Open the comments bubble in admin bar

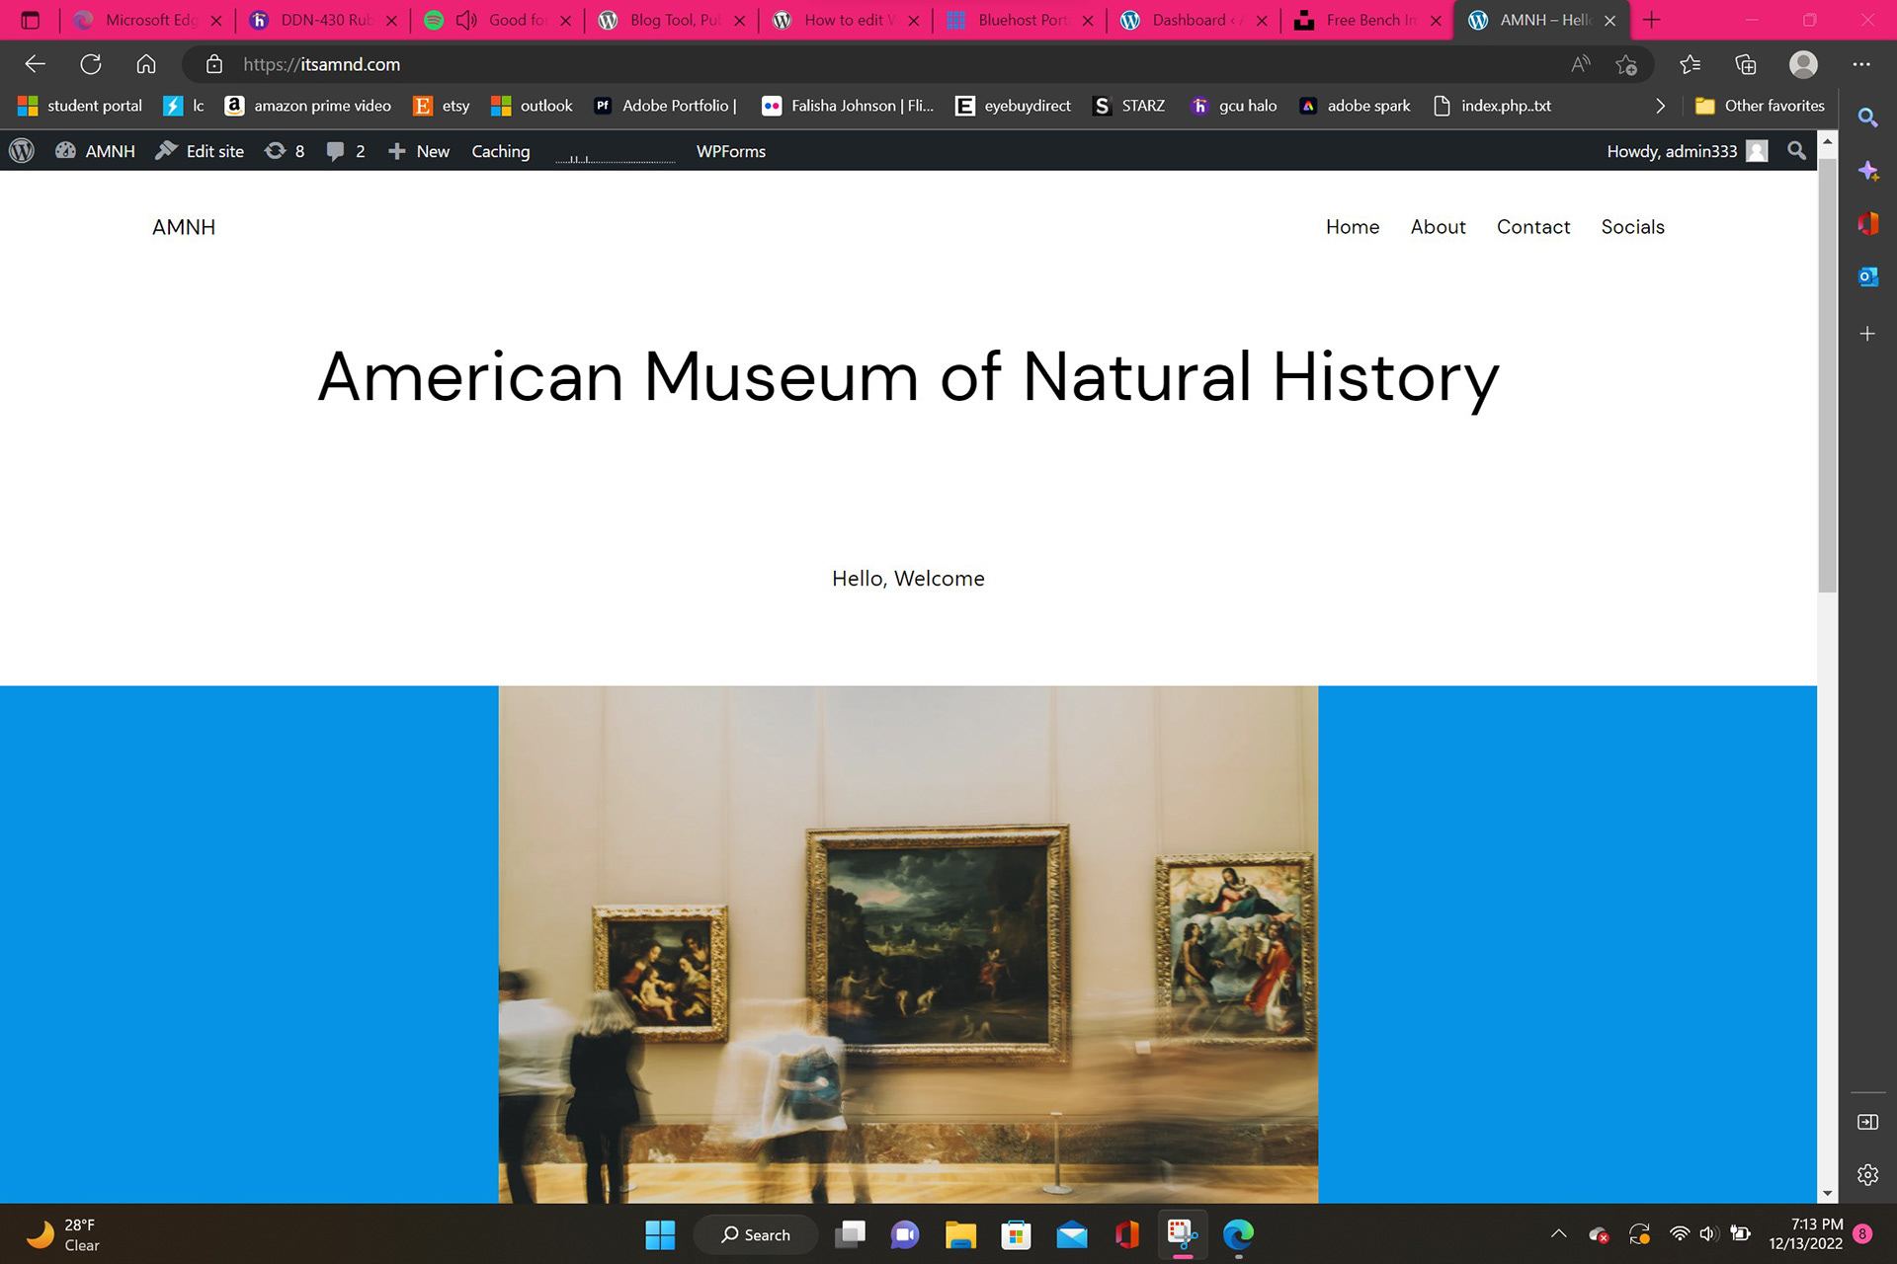tap(336, 151)
